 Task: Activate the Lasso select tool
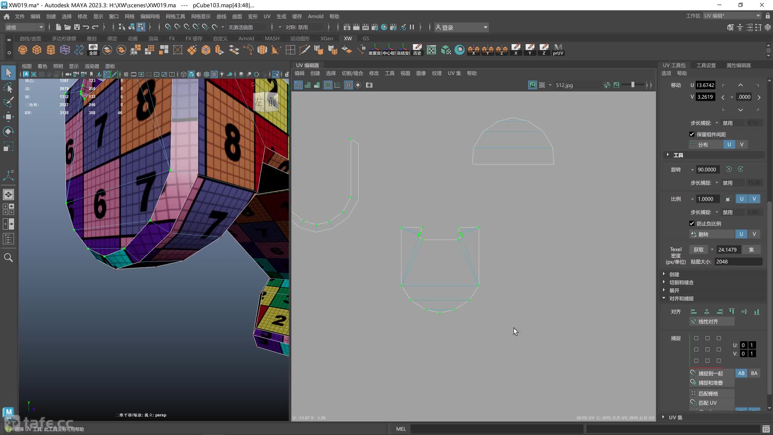tap(8, 88)
